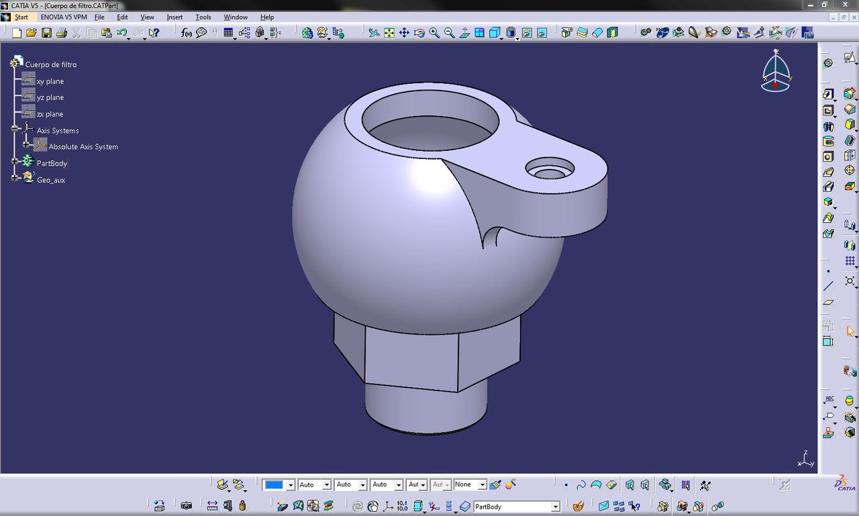This screenshot has width=859, height=516.
Task: Click the compass at top right of viewport
Action: tap(776, 70)
